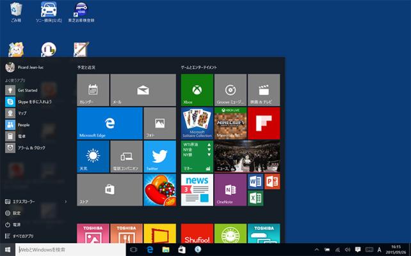Viewport: 411px width, 256px height.
Task: Open the teal TOSHIBA devices tile
Action: click(x=264, y=233)
